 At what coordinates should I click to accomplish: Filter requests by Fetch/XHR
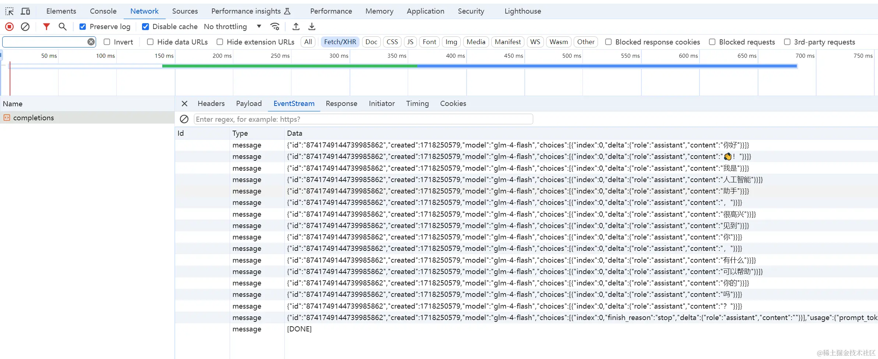coord(340,42)
